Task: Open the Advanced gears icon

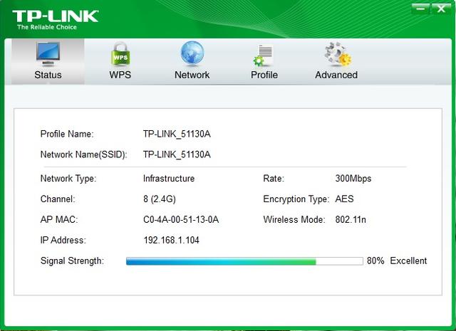Action: click(338, 53)
